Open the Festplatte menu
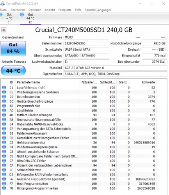Screen dimensions: 169x195 tap(65, 10)
